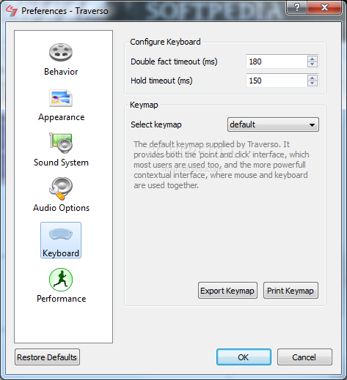
Task: Open the Behavior film reel icon
Action: (61, 52)
